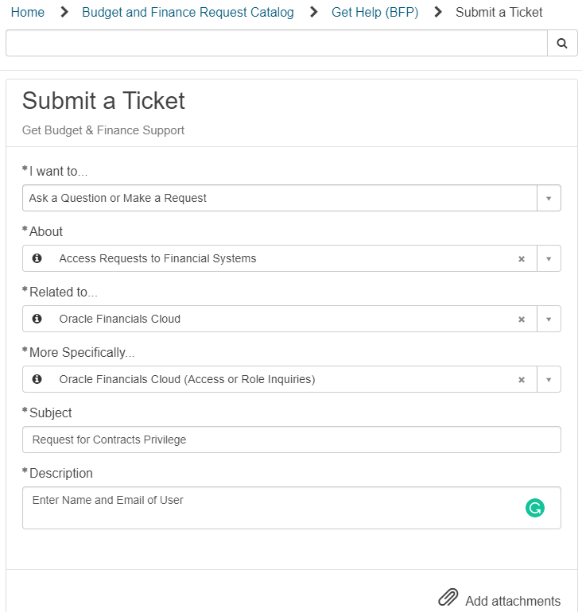582x612 pixels.
Task: Click the green Grammarly icon
Action: pyautogui.click(x=535, y=508)
